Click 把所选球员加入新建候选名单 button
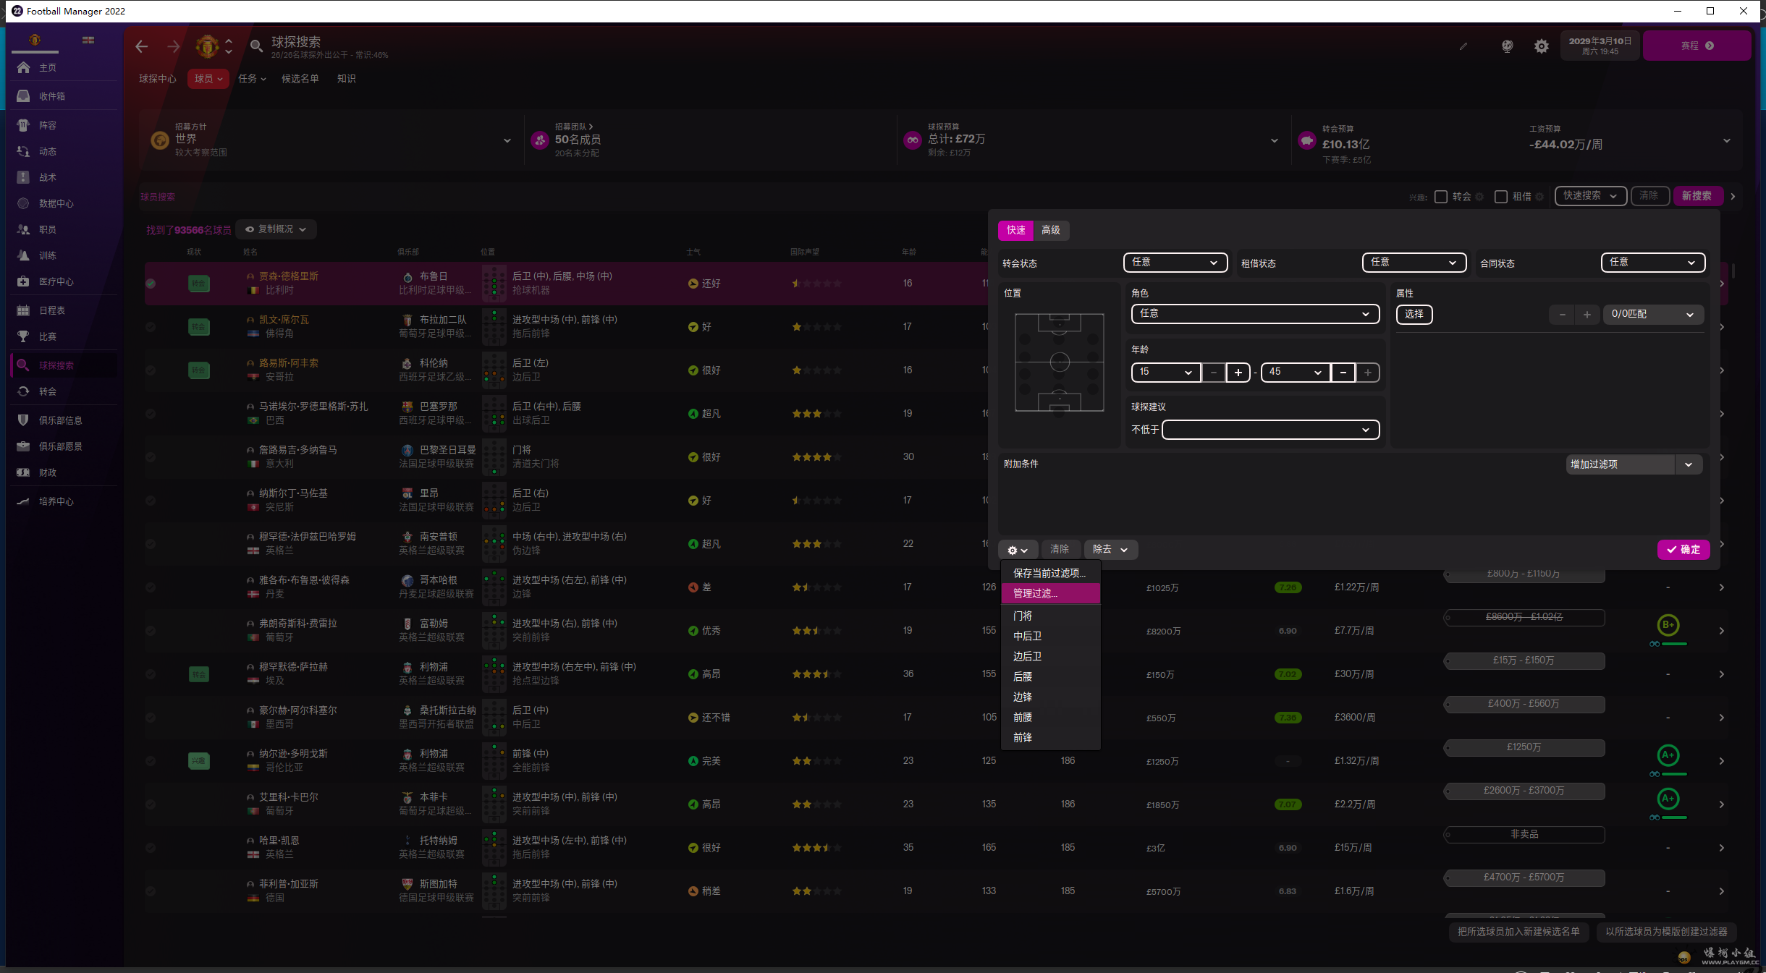Screen dimensions: 1766x973 (1518, 932)
